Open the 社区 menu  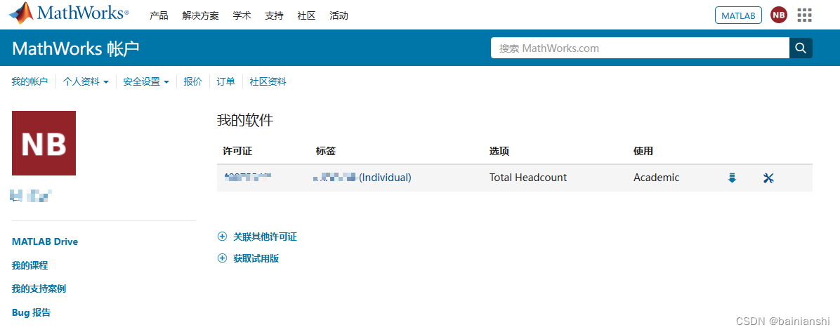[306, 15]
